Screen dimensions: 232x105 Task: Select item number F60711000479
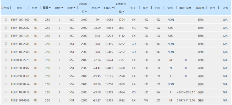[x=20, y=92]
